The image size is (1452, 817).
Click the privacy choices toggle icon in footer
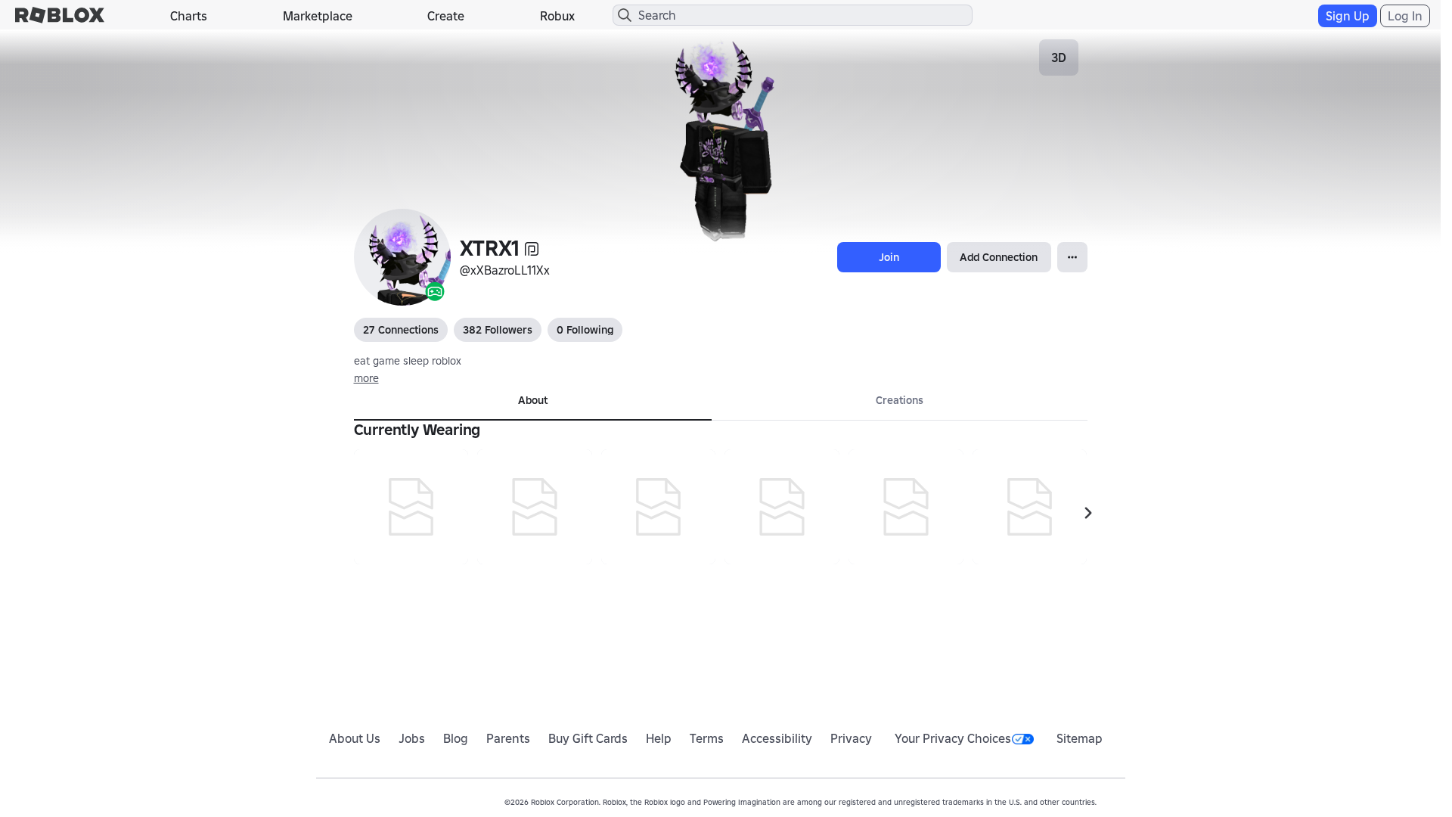[x=1022, y=739]
